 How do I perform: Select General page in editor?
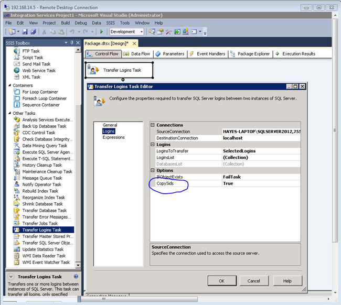(110, 125)
